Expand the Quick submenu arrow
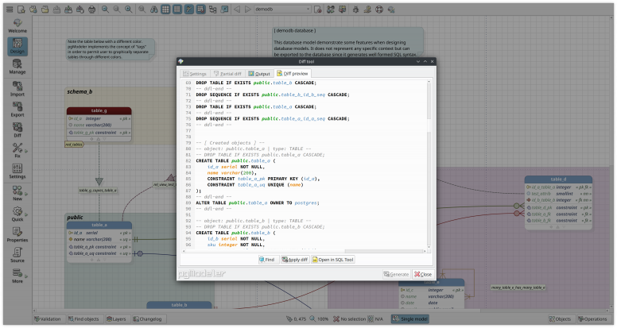Screen dimensions: 617x328 pos(26,214)
